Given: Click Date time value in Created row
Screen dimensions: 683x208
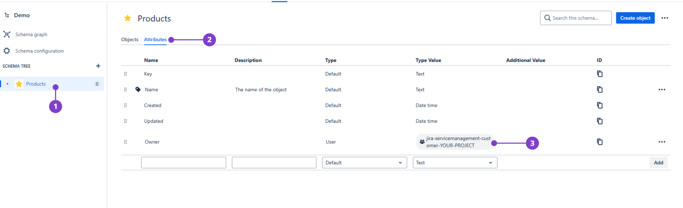Looking at the screenshot, I should [427, 106].
